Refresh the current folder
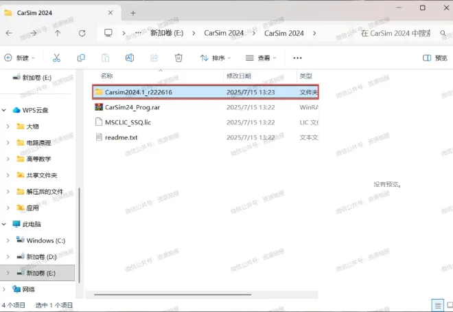Viewport: 453px width, 312px height. [x=82, y=33]
